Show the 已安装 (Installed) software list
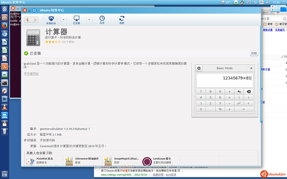 pyautogui.click(x=77, y=20)
